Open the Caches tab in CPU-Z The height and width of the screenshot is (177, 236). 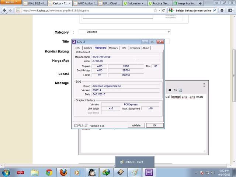pyautogui.click(x=88, y=48)
